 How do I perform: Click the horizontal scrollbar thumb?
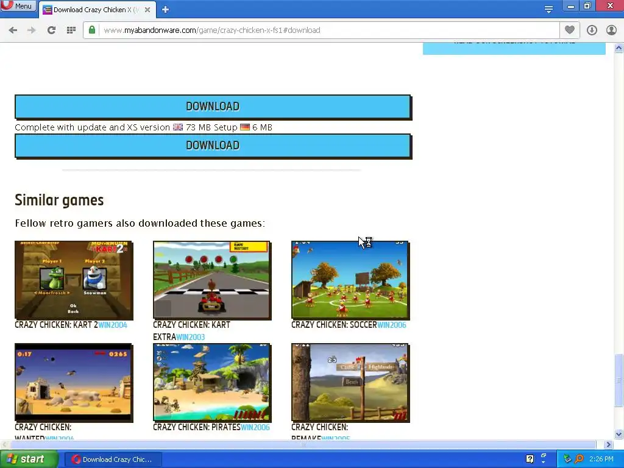(302, 444)
